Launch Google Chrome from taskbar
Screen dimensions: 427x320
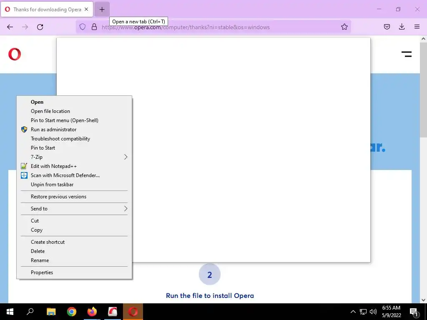pos(72,312)
